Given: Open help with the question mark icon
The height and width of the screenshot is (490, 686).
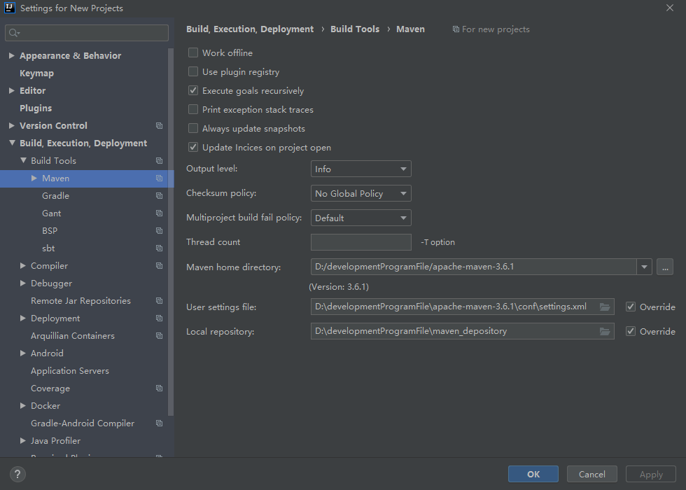Looking at the screenshot, I should (x=17, y=475).
